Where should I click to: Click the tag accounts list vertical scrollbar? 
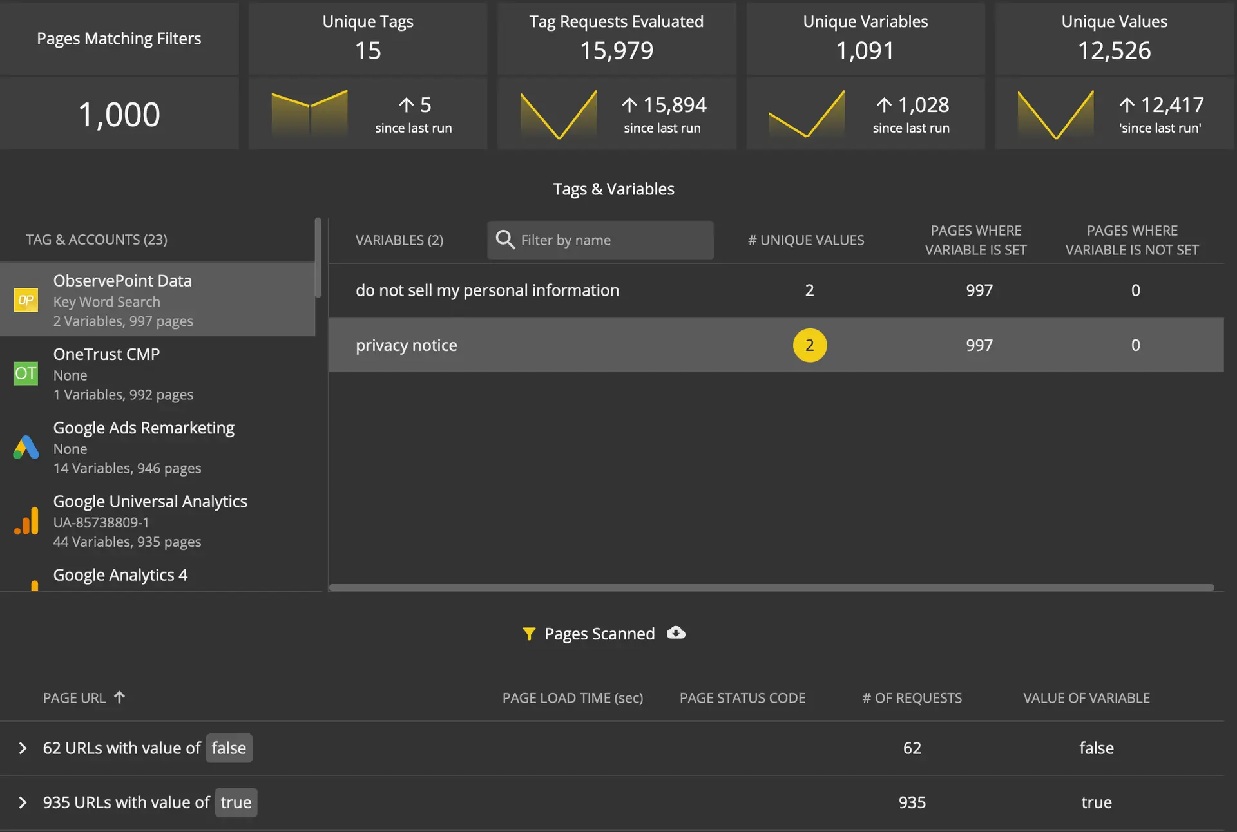coord(318,258)
